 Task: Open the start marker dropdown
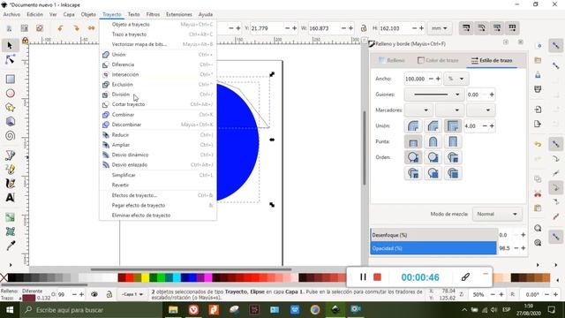(x=418, y=110)
